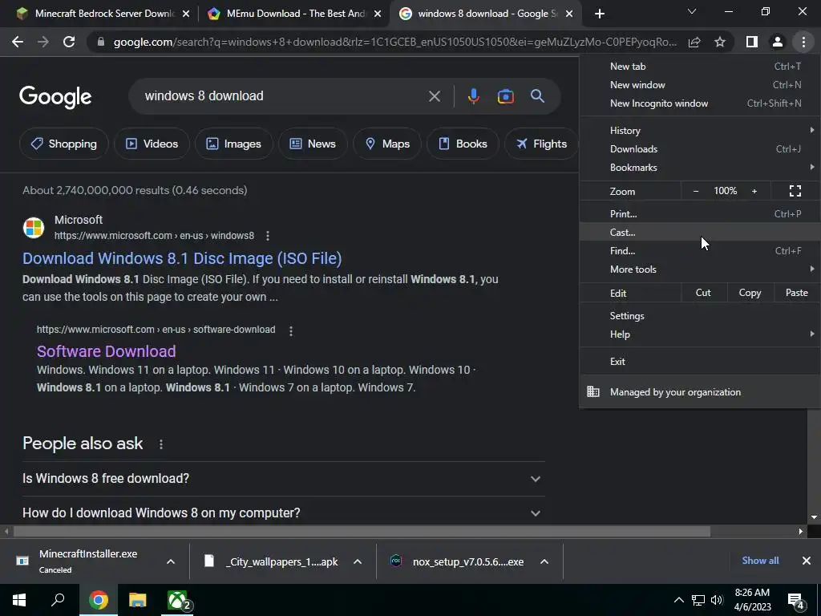Click Copy in the Edit row
The height and width of the screenshot is (616, 821).
coord(750,293)
